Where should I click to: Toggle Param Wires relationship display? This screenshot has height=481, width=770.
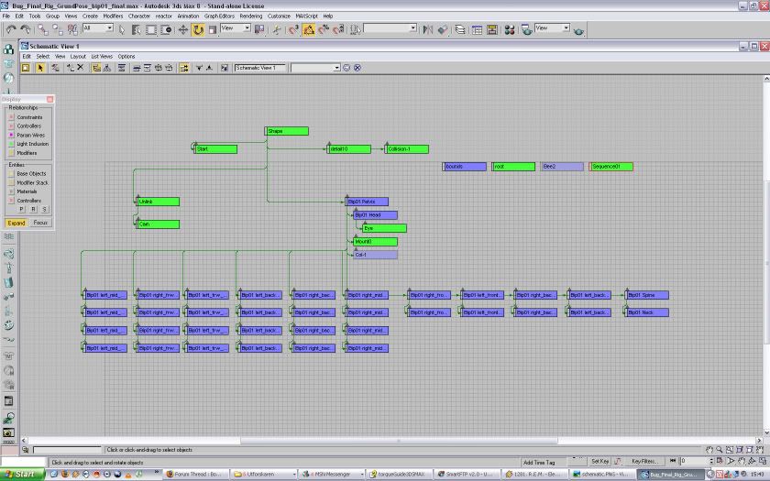tap(12, 135)
